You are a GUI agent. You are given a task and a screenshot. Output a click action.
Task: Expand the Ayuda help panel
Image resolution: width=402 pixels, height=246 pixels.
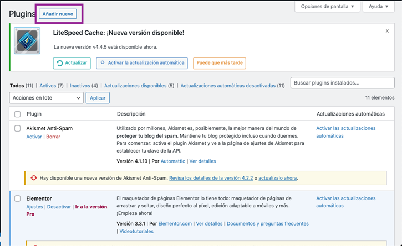(377, 7)
